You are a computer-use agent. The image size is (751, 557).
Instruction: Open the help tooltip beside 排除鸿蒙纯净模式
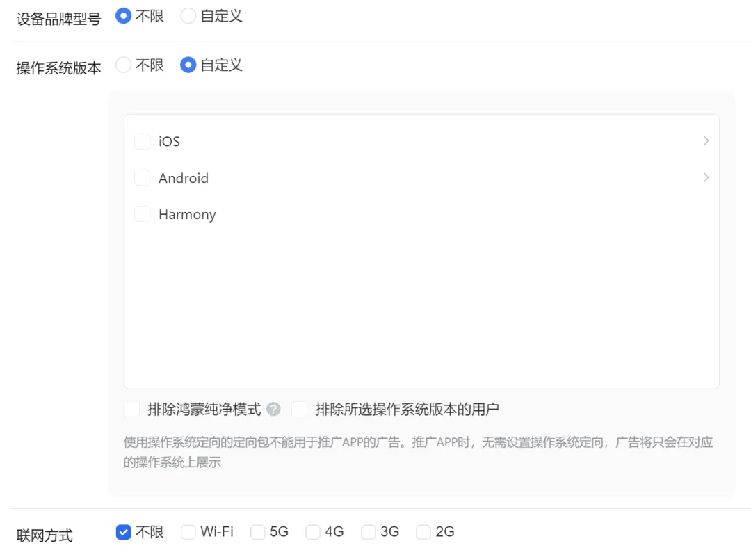click(274, 410)
